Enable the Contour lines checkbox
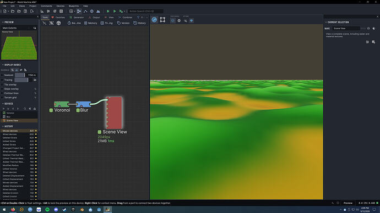 click(x=2, y=93)
